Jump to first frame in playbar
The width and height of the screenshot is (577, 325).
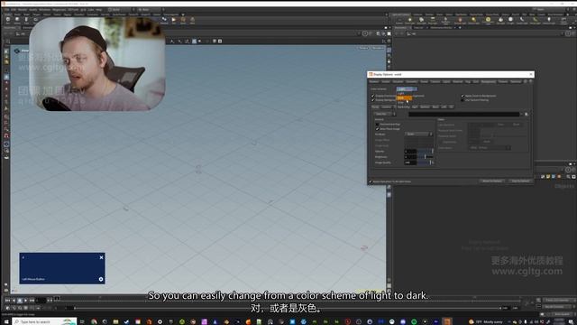7,301
